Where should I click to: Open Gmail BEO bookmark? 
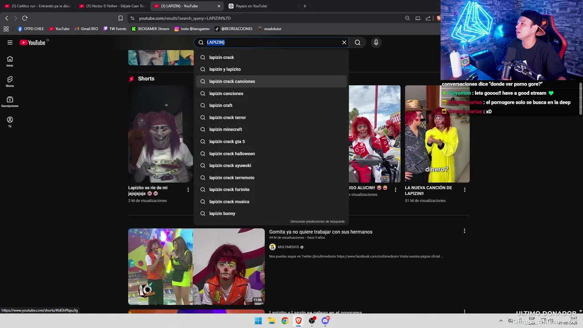pyautogui.click(x=86, y=29)
